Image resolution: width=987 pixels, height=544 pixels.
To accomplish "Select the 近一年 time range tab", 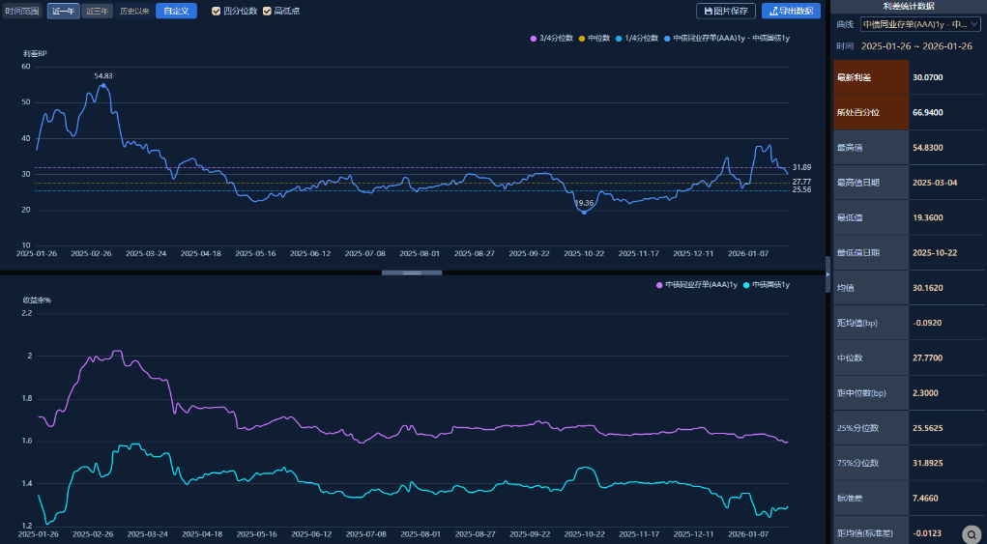I will pos(63,11).
